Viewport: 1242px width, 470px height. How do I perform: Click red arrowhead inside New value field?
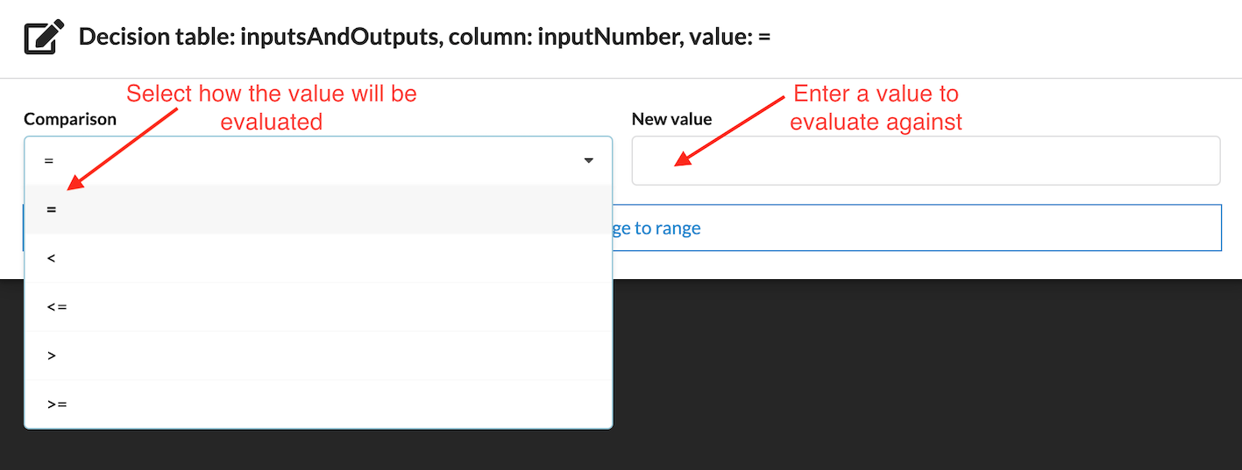pos(680,160)
